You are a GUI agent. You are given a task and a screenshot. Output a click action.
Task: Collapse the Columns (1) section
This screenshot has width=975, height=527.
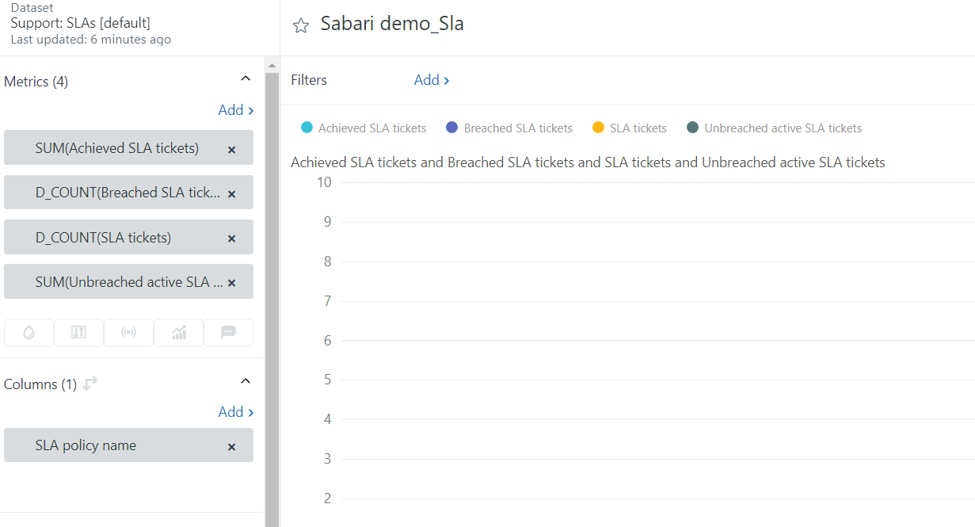(246, 381)
